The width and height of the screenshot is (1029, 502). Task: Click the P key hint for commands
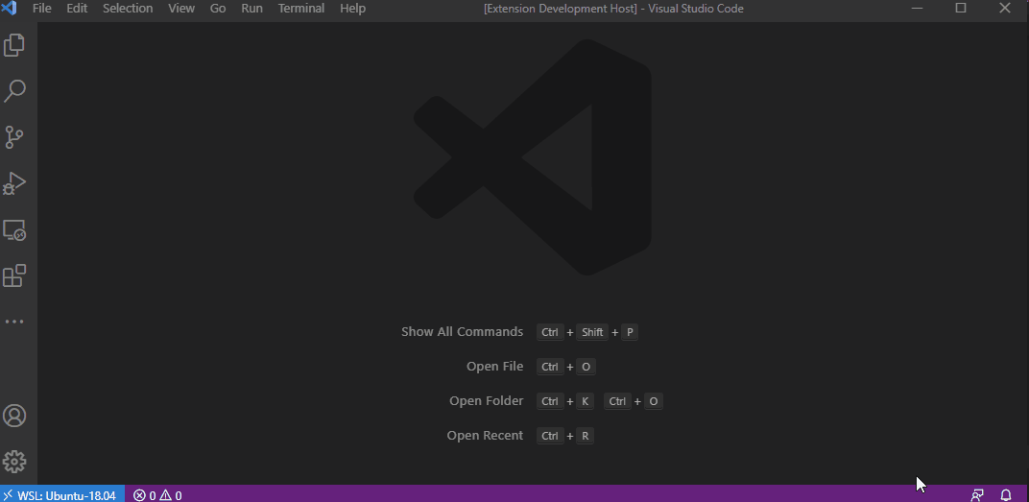pos(630,332)
